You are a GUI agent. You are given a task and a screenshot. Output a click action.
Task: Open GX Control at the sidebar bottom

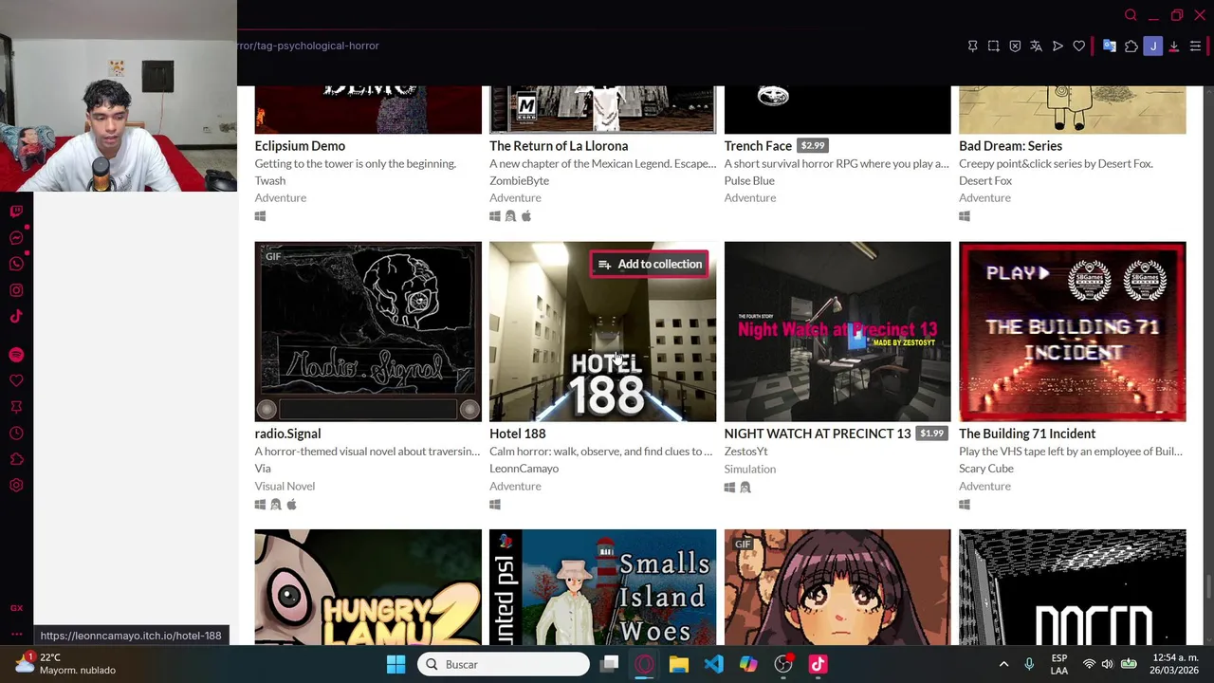pyautogui.click(x=16, y=608)
